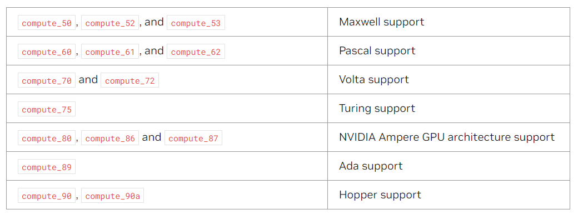Click the compute_89 Ada code label
The height and width of the screenshot is (215, 578).
click(47, 166)
